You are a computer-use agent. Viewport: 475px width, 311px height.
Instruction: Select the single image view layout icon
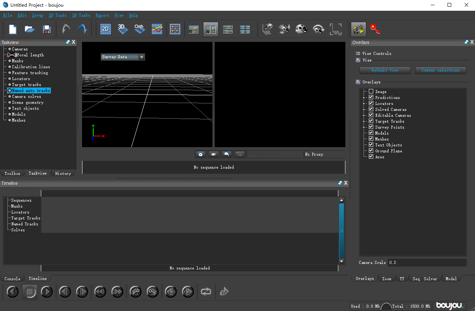[x=193, y=29]
